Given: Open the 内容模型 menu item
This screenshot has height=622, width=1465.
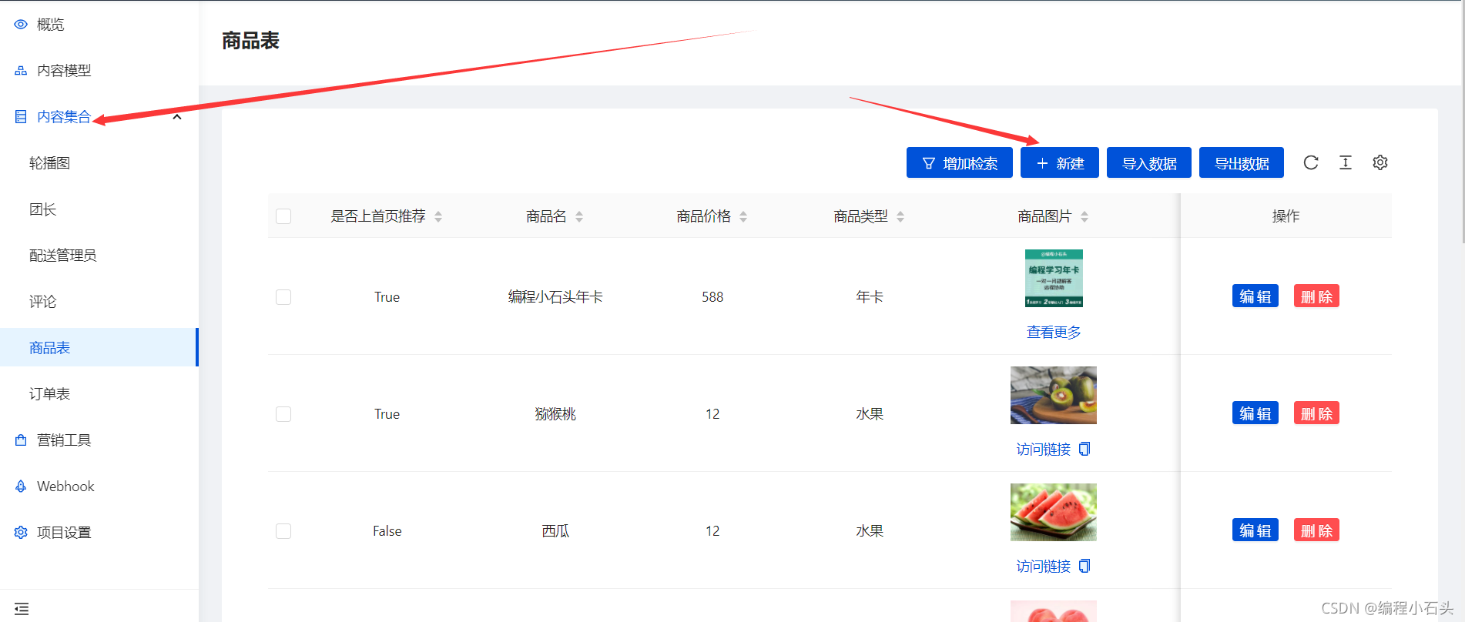Looking at the screenshot, I should pyautogui.click(x=99, y=71).
